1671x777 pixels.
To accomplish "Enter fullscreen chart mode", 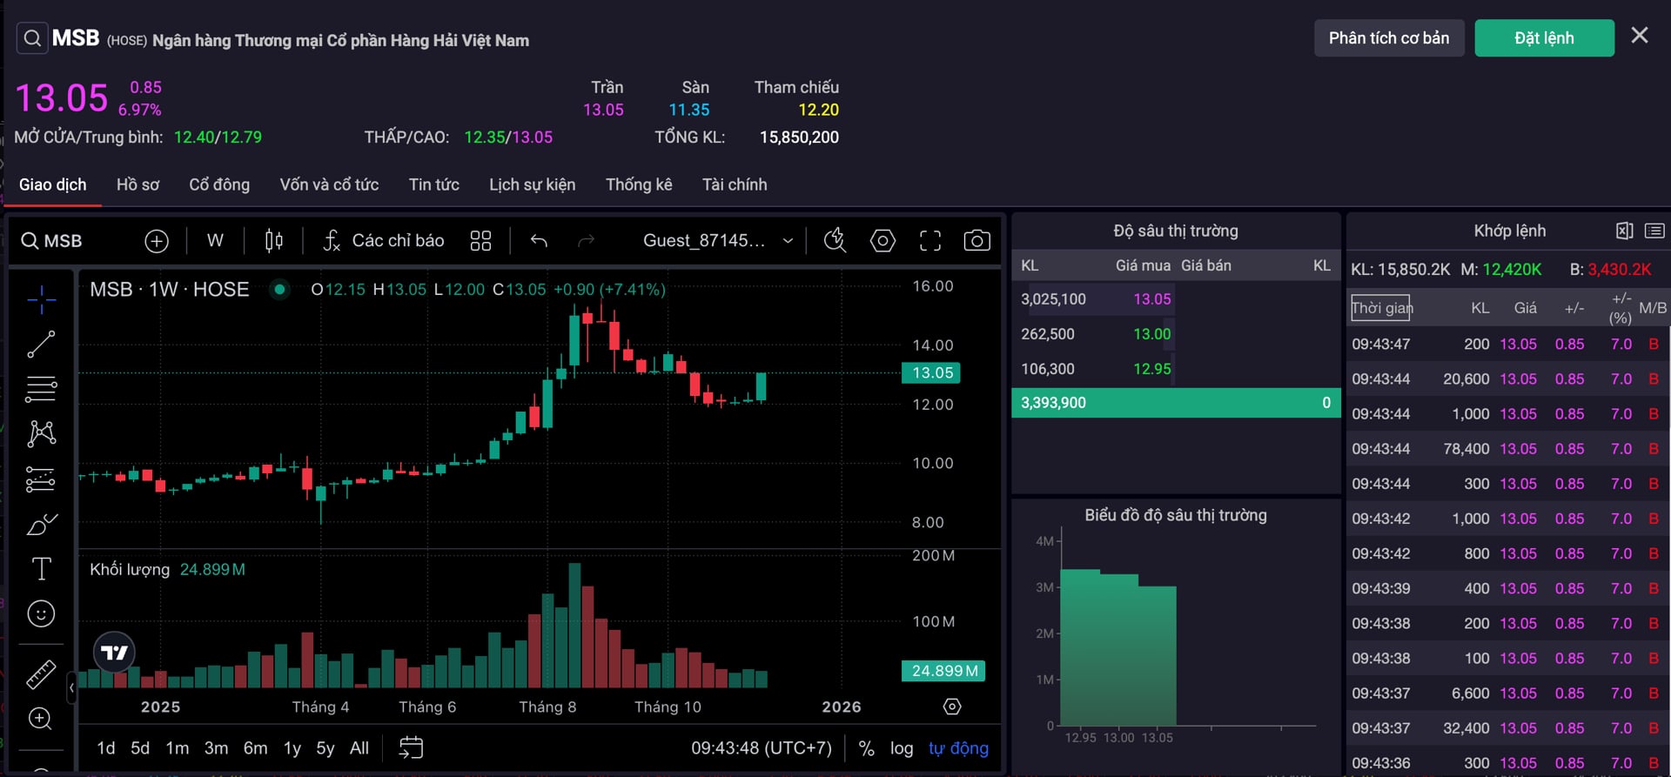I will (929, 241).
